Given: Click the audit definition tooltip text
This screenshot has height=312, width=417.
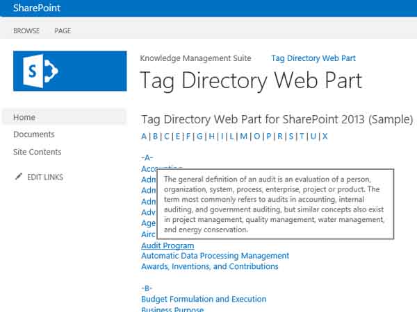Looking at the screenshot, I should point(275,205).
